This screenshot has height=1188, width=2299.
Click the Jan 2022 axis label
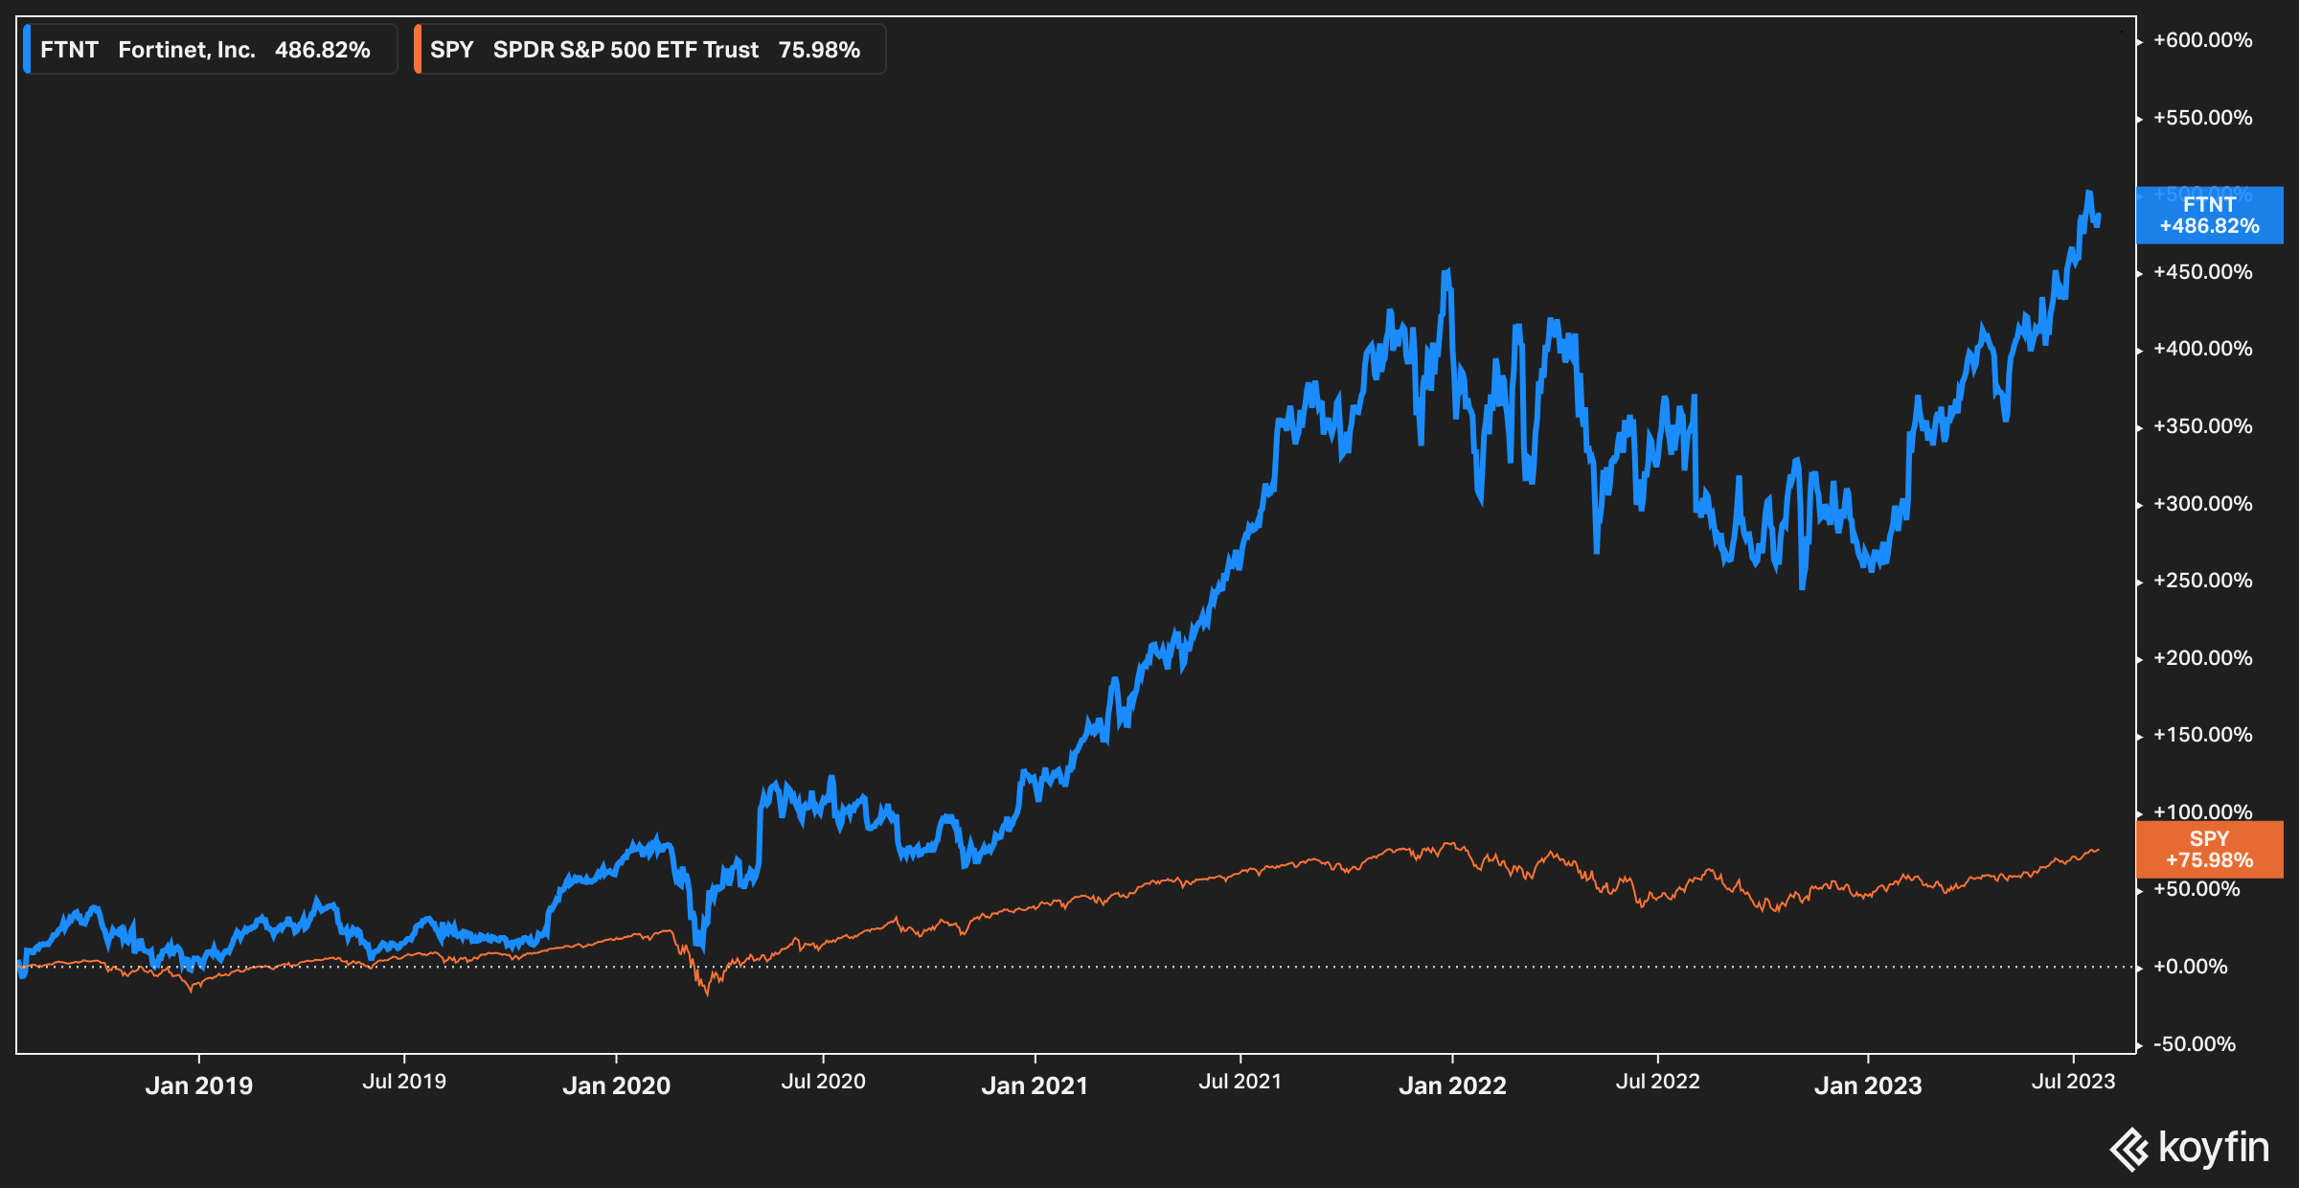(1452, 1085)
